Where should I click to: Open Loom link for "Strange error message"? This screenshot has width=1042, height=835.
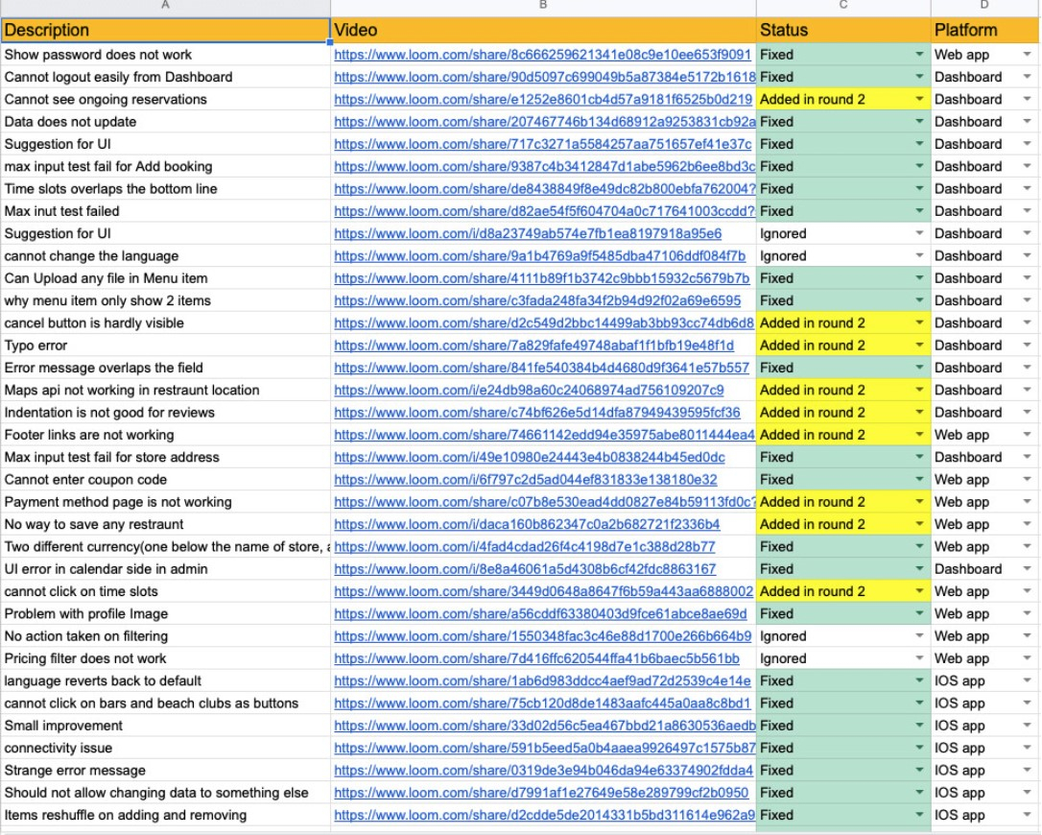coord(544,771)
